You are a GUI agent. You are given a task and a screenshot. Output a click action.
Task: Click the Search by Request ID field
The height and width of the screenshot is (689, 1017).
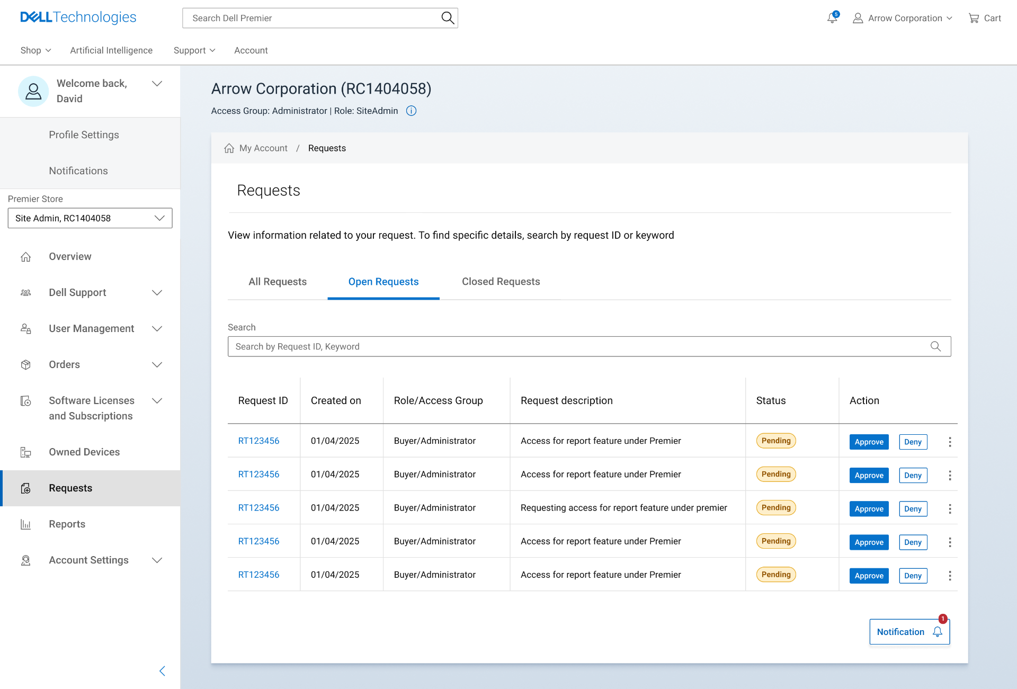click(x=590, y=346)
